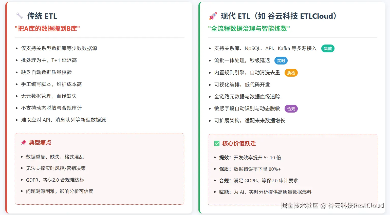
Task: Click the green subtitle "全流程数据治理与智能炼数"
Action: pos(249,29)
